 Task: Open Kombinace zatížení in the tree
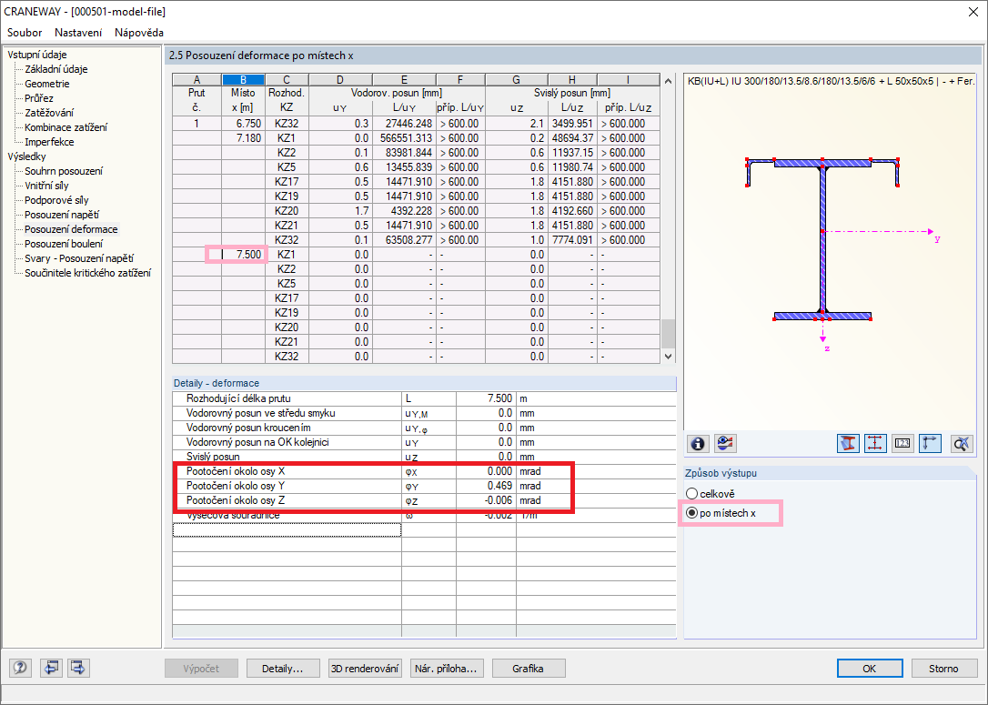[x=66, y=127]
